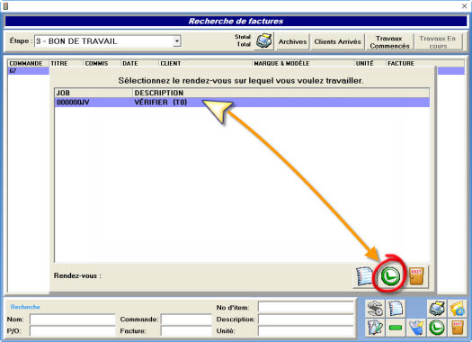Click the No d'item search field
Viewport: 472px width, 342px height.
(306, 307)
